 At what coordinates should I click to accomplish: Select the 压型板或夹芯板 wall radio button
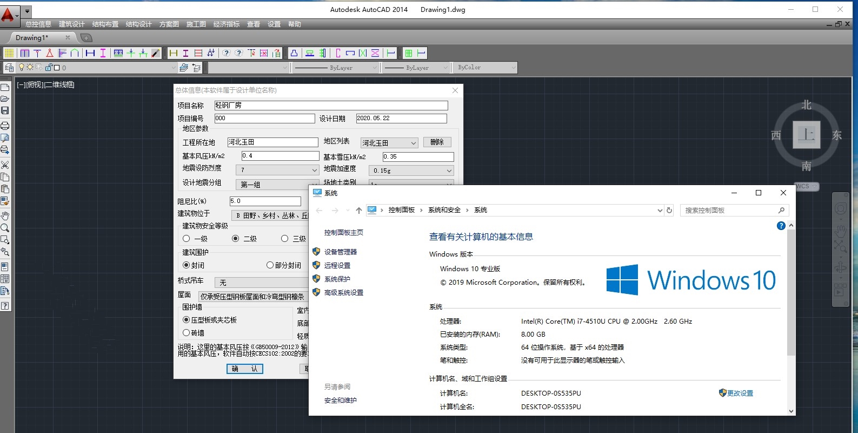[x=186, y=320]
